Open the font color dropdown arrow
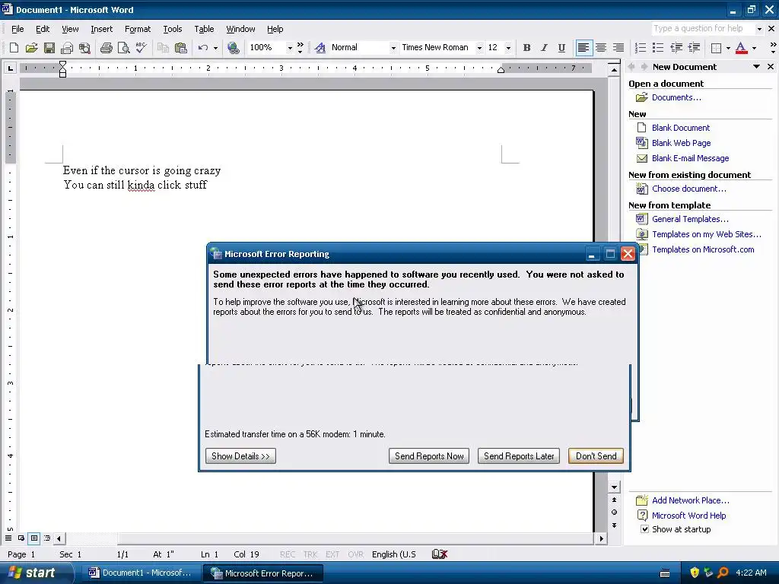This screenshot has height=584, width=779. [754, 48]
